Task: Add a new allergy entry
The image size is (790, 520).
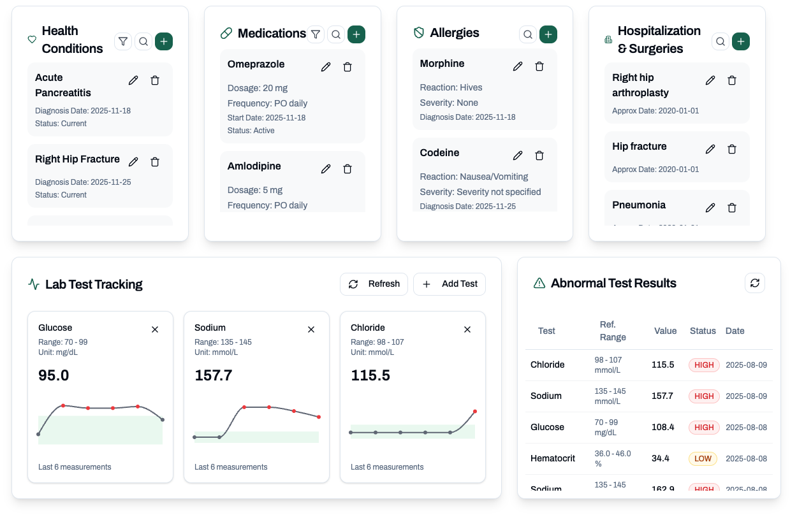Action: (x=548, y=34)
